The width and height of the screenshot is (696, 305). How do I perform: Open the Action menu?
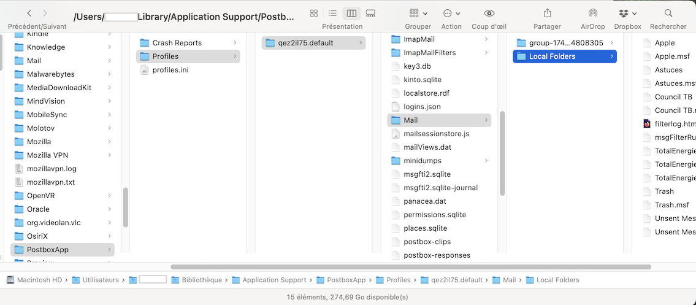[451, 14]
